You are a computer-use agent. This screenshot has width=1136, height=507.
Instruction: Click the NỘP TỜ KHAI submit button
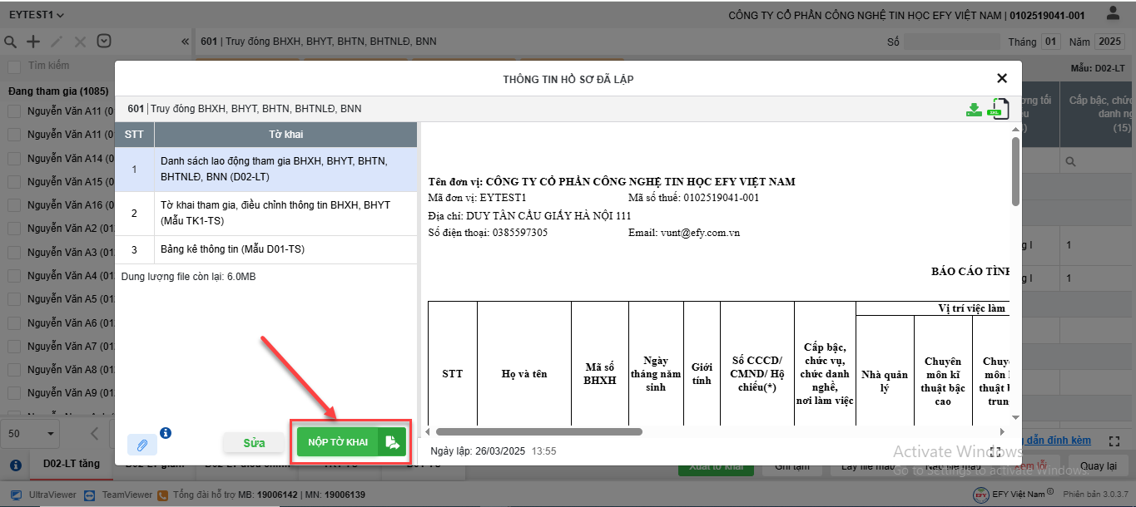(337, 442)
